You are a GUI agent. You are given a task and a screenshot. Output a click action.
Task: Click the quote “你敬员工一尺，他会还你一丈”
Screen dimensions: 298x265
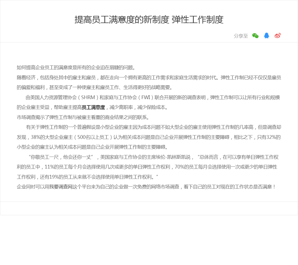[x=61, y=157]
